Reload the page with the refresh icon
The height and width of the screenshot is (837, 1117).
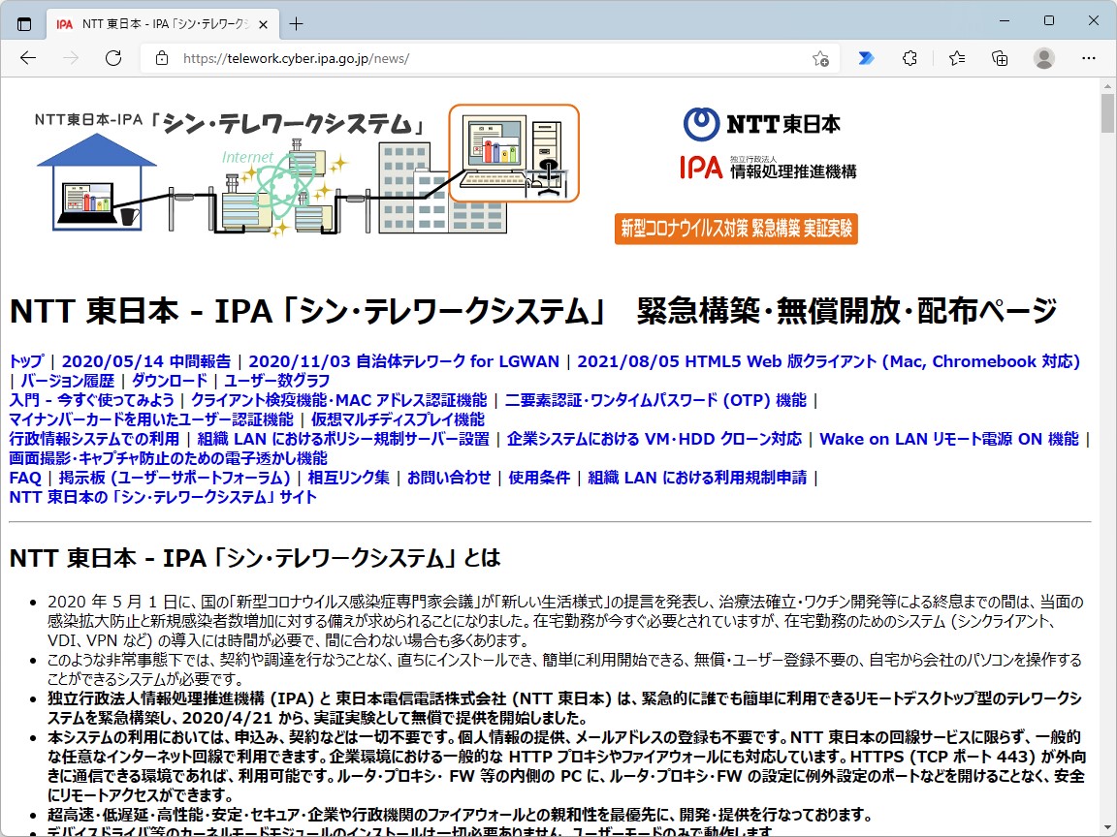[113, 58]
